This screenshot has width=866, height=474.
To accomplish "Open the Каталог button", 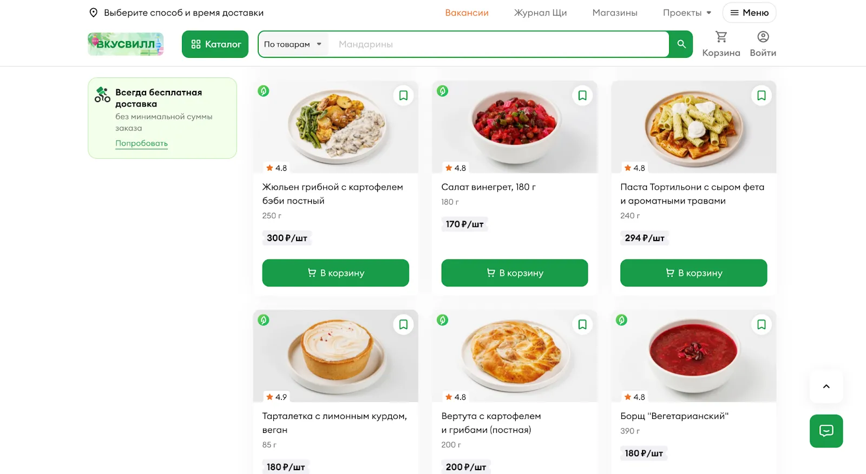I will coord(215,44).
